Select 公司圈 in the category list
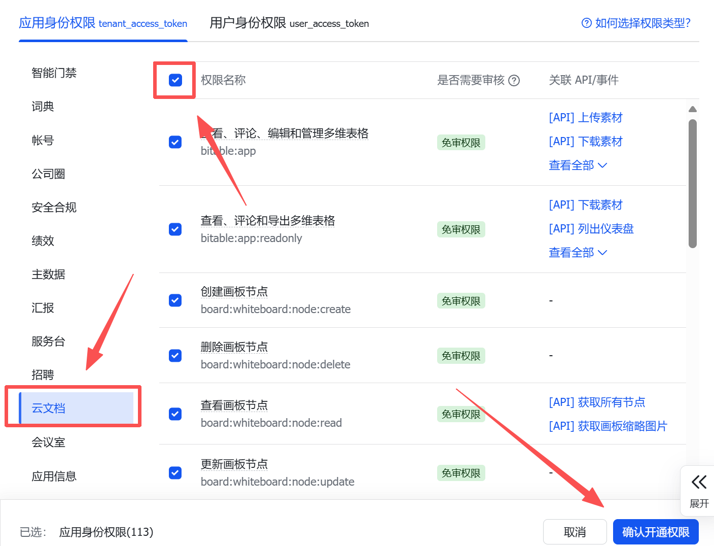Viewport: 714px width, 546px height. 48,174
